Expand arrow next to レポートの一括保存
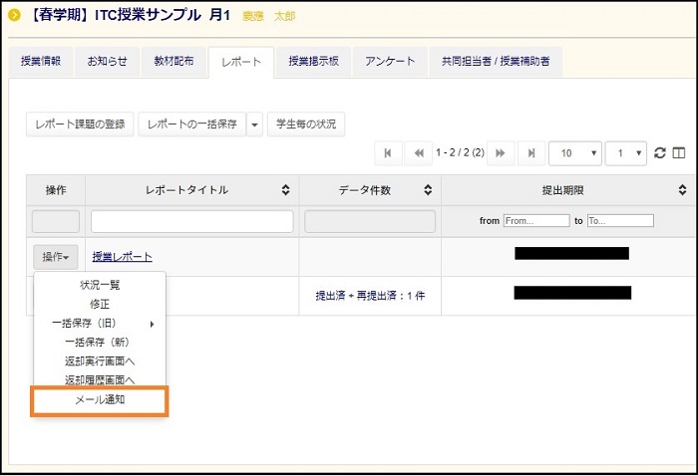This screenshot has width=698, height=476. tap(254, 124)
